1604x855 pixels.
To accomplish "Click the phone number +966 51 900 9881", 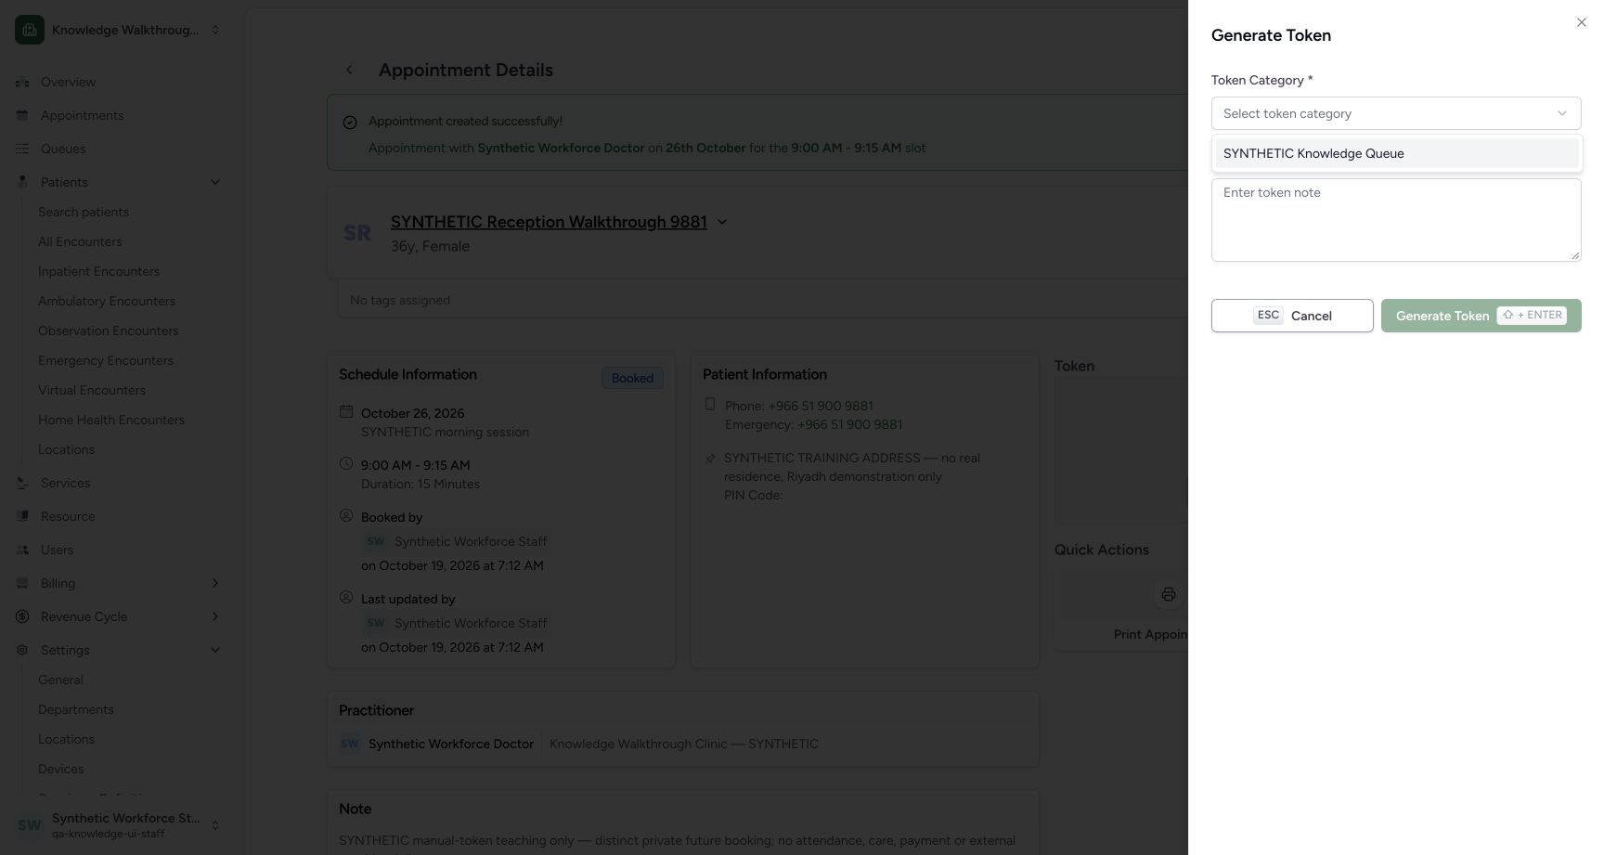I will (x=821, y=406).
